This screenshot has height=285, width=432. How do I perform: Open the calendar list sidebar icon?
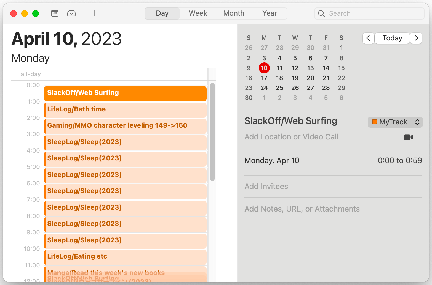click(55, 13)
